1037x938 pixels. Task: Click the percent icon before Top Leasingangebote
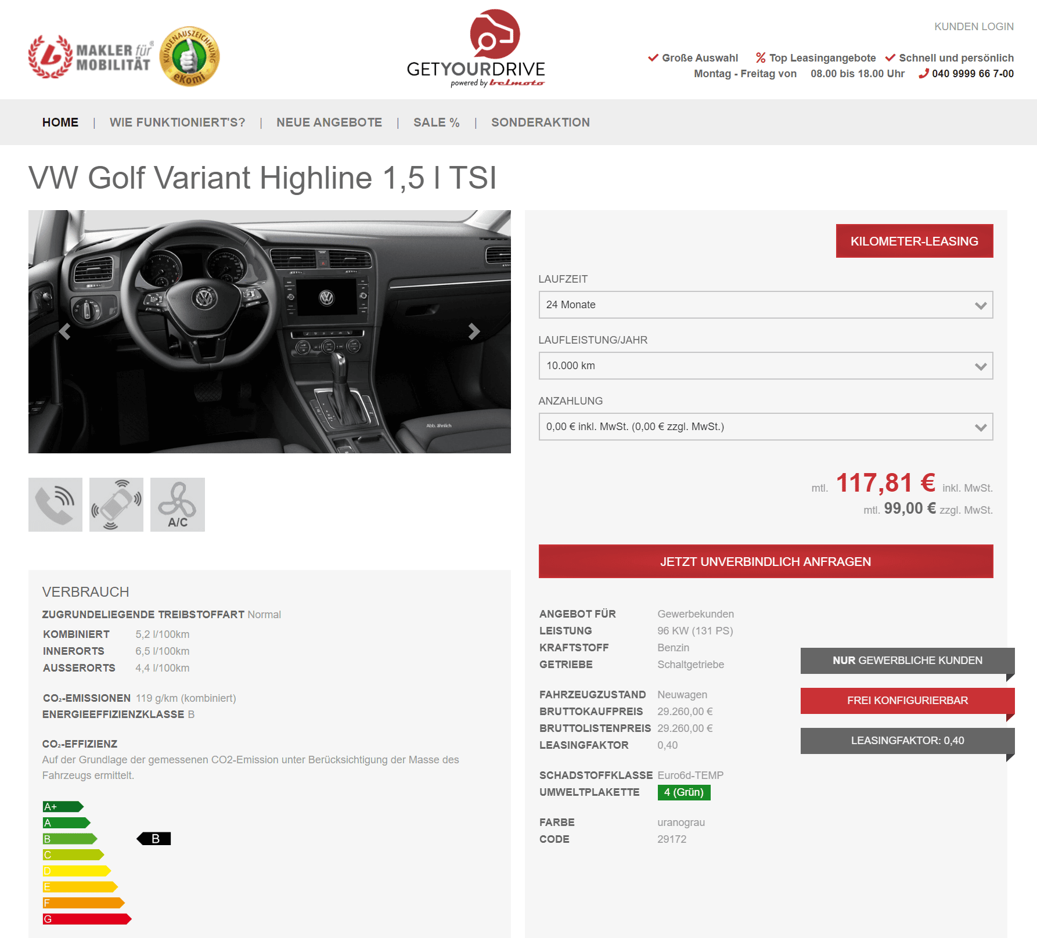761,57
